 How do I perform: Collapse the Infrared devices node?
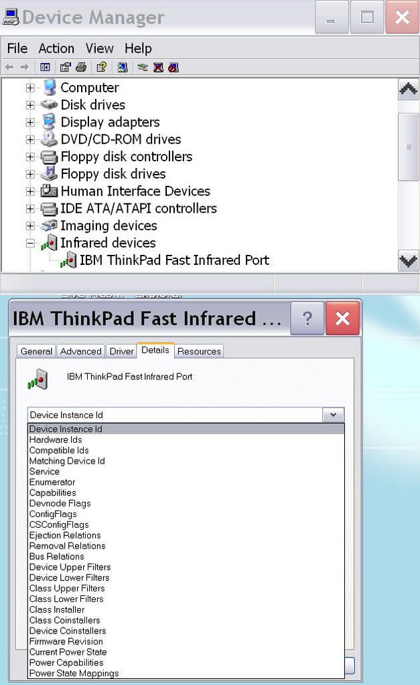30,243
